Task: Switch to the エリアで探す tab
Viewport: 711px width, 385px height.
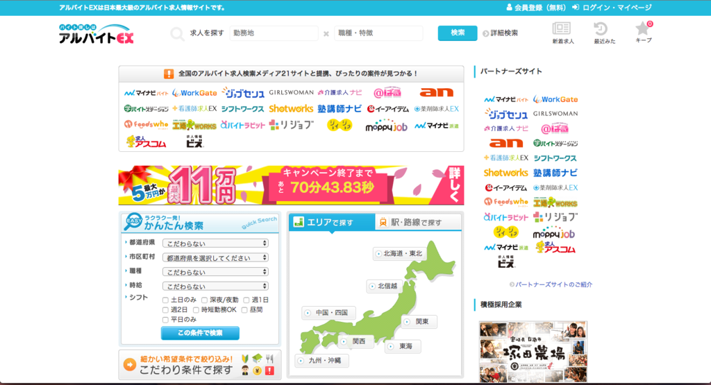Action: click(332, 222)
